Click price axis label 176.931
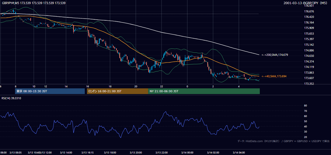This screenshot has height=155, width=331. coord(309,6)
